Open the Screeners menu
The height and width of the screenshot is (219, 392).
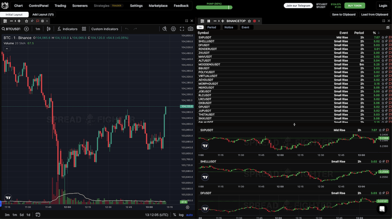click(80, 6)
